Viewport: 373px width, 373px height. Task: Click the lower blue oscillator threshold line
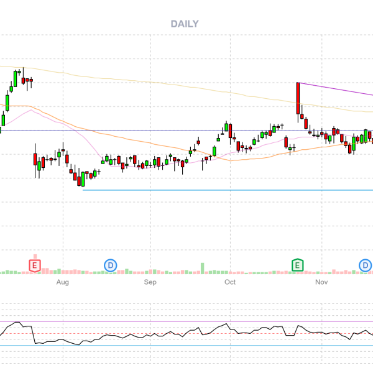(x=186, y=345)
